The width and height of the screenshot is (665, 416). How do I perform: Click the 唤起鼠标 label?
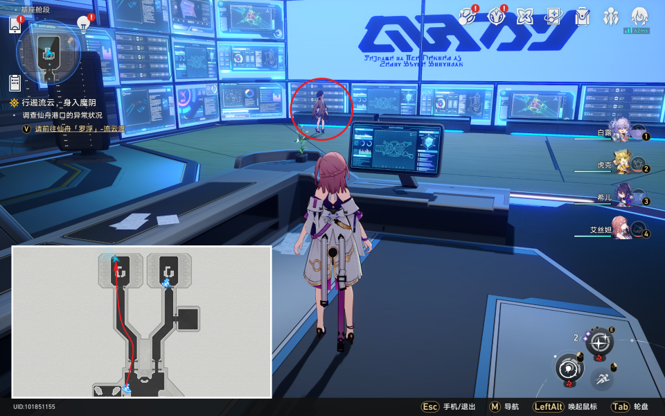pos(583,406)
